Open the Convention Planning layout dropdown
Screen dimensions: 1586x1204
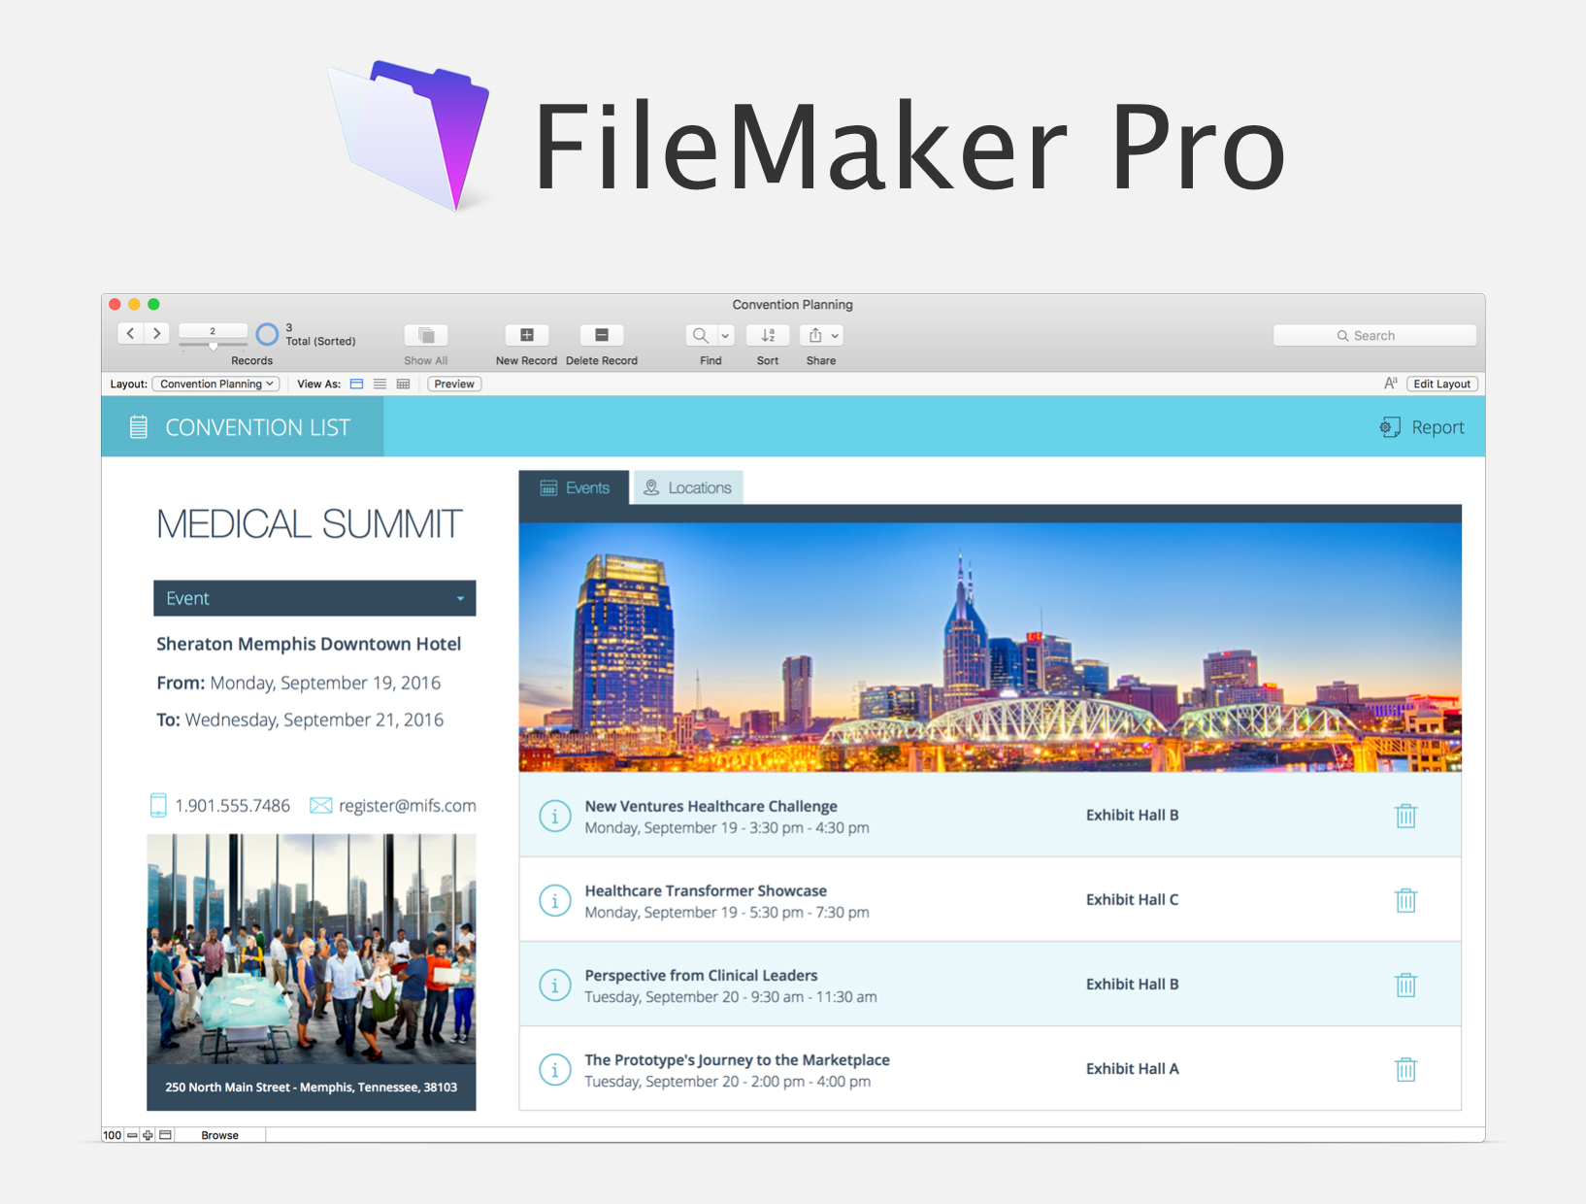click(216, 385)
